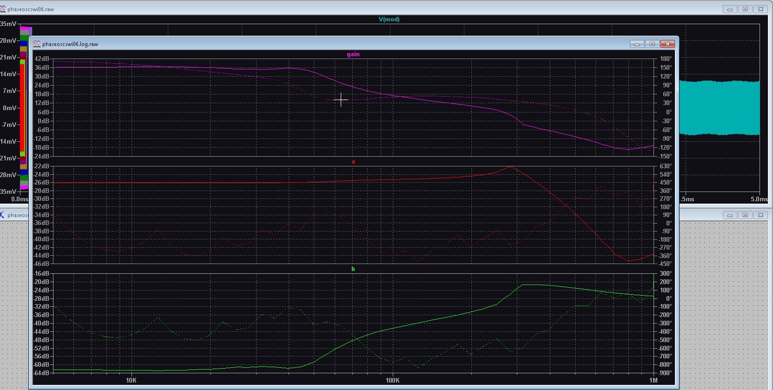Image resolution: width=773 pixels, height=390 pixels.
Task: Click the 100K frequency axis label
Action: point(392,380)
